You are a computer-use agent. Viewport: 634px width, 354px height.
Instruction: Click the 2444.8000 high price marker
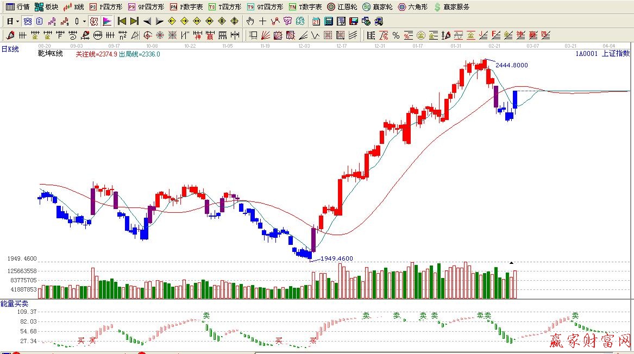(511, 65)
